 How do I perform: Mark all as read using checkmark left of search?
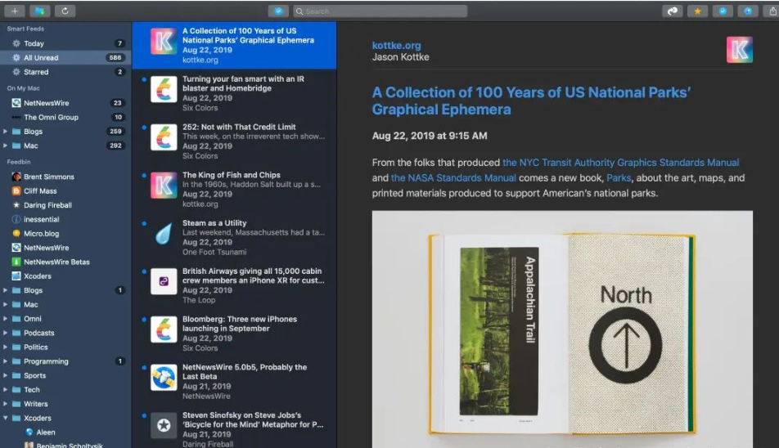(278, 11)
